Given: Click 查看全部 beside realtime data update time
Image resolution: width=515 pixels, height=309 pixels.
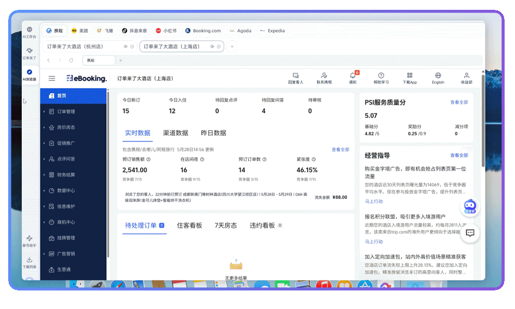Looking at the screenshot, I should tap(340, 149).
